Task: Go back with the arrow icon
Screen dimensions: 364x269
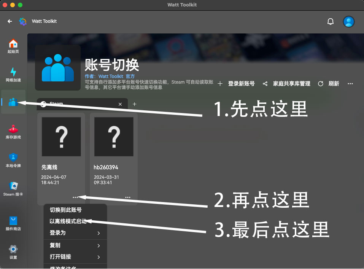Action: (x=10, y=21)
